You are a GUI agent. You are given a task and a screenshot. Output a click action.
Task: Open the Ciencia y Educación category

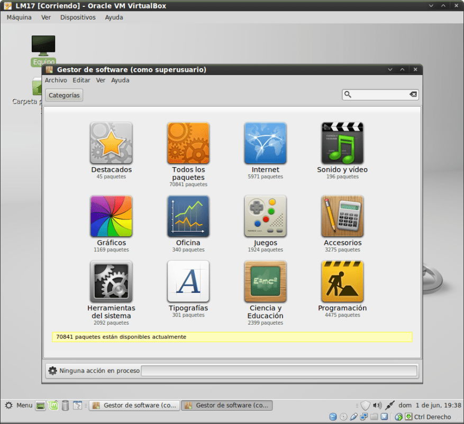coord(265,281)
